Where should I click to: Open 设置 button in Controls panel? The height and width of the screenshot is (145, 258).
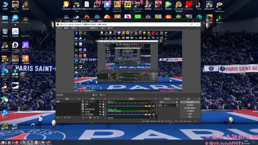190,114
